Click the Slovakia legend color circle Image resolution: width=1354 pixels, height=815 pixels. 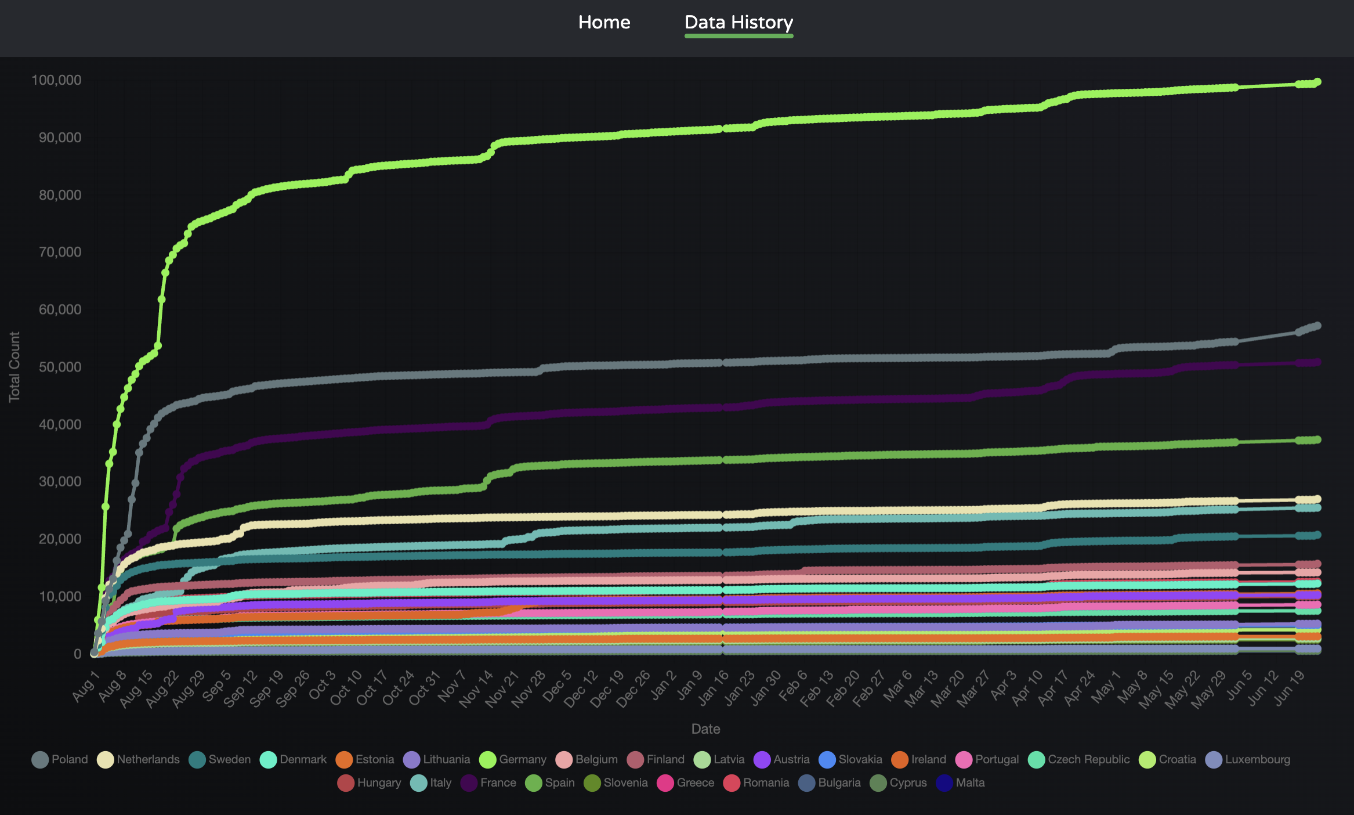point(827,759)
